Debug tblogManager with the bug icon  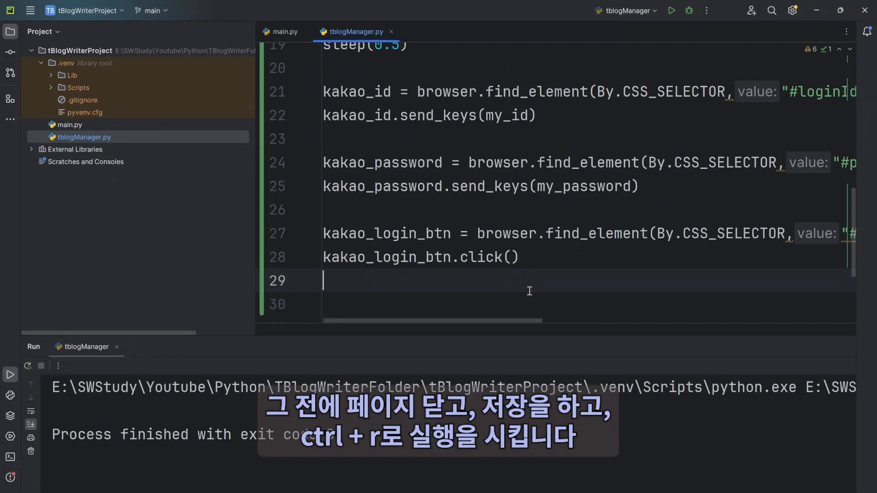pyautogui.click(x=689, y=10)
